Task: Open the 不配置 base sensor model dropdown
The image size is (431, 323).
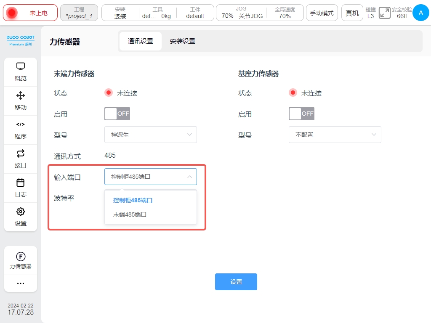Action: click(x=335, y=135)
